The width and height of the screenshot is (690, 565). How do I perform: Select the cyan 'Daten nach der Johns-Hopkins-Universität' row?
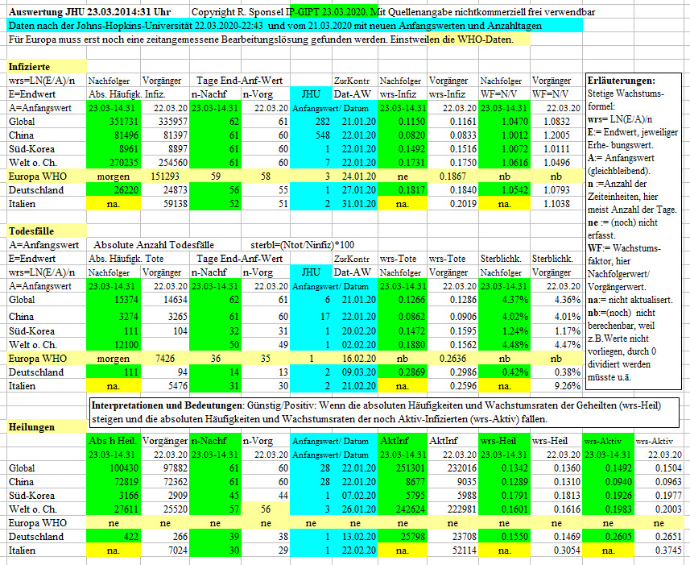[x=295, y=26]
